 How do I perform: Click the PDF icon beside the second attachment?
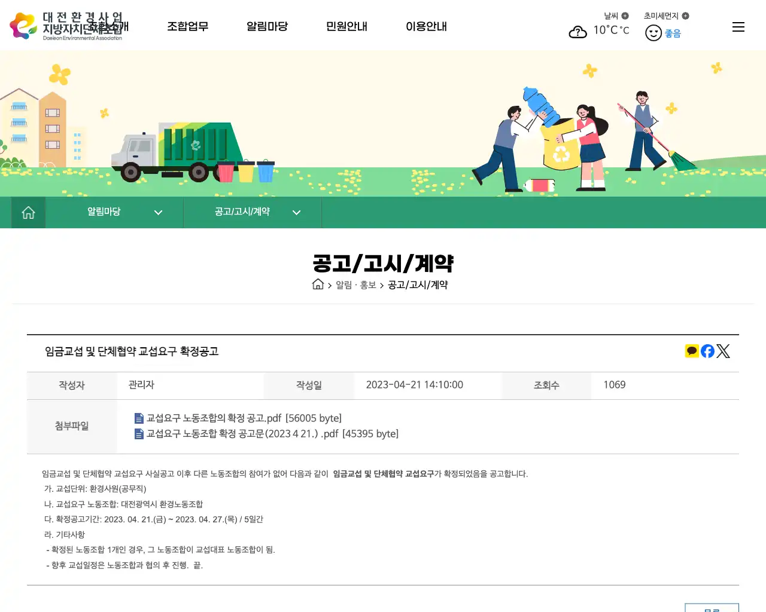pyautogui.click(x=138, y=433)
